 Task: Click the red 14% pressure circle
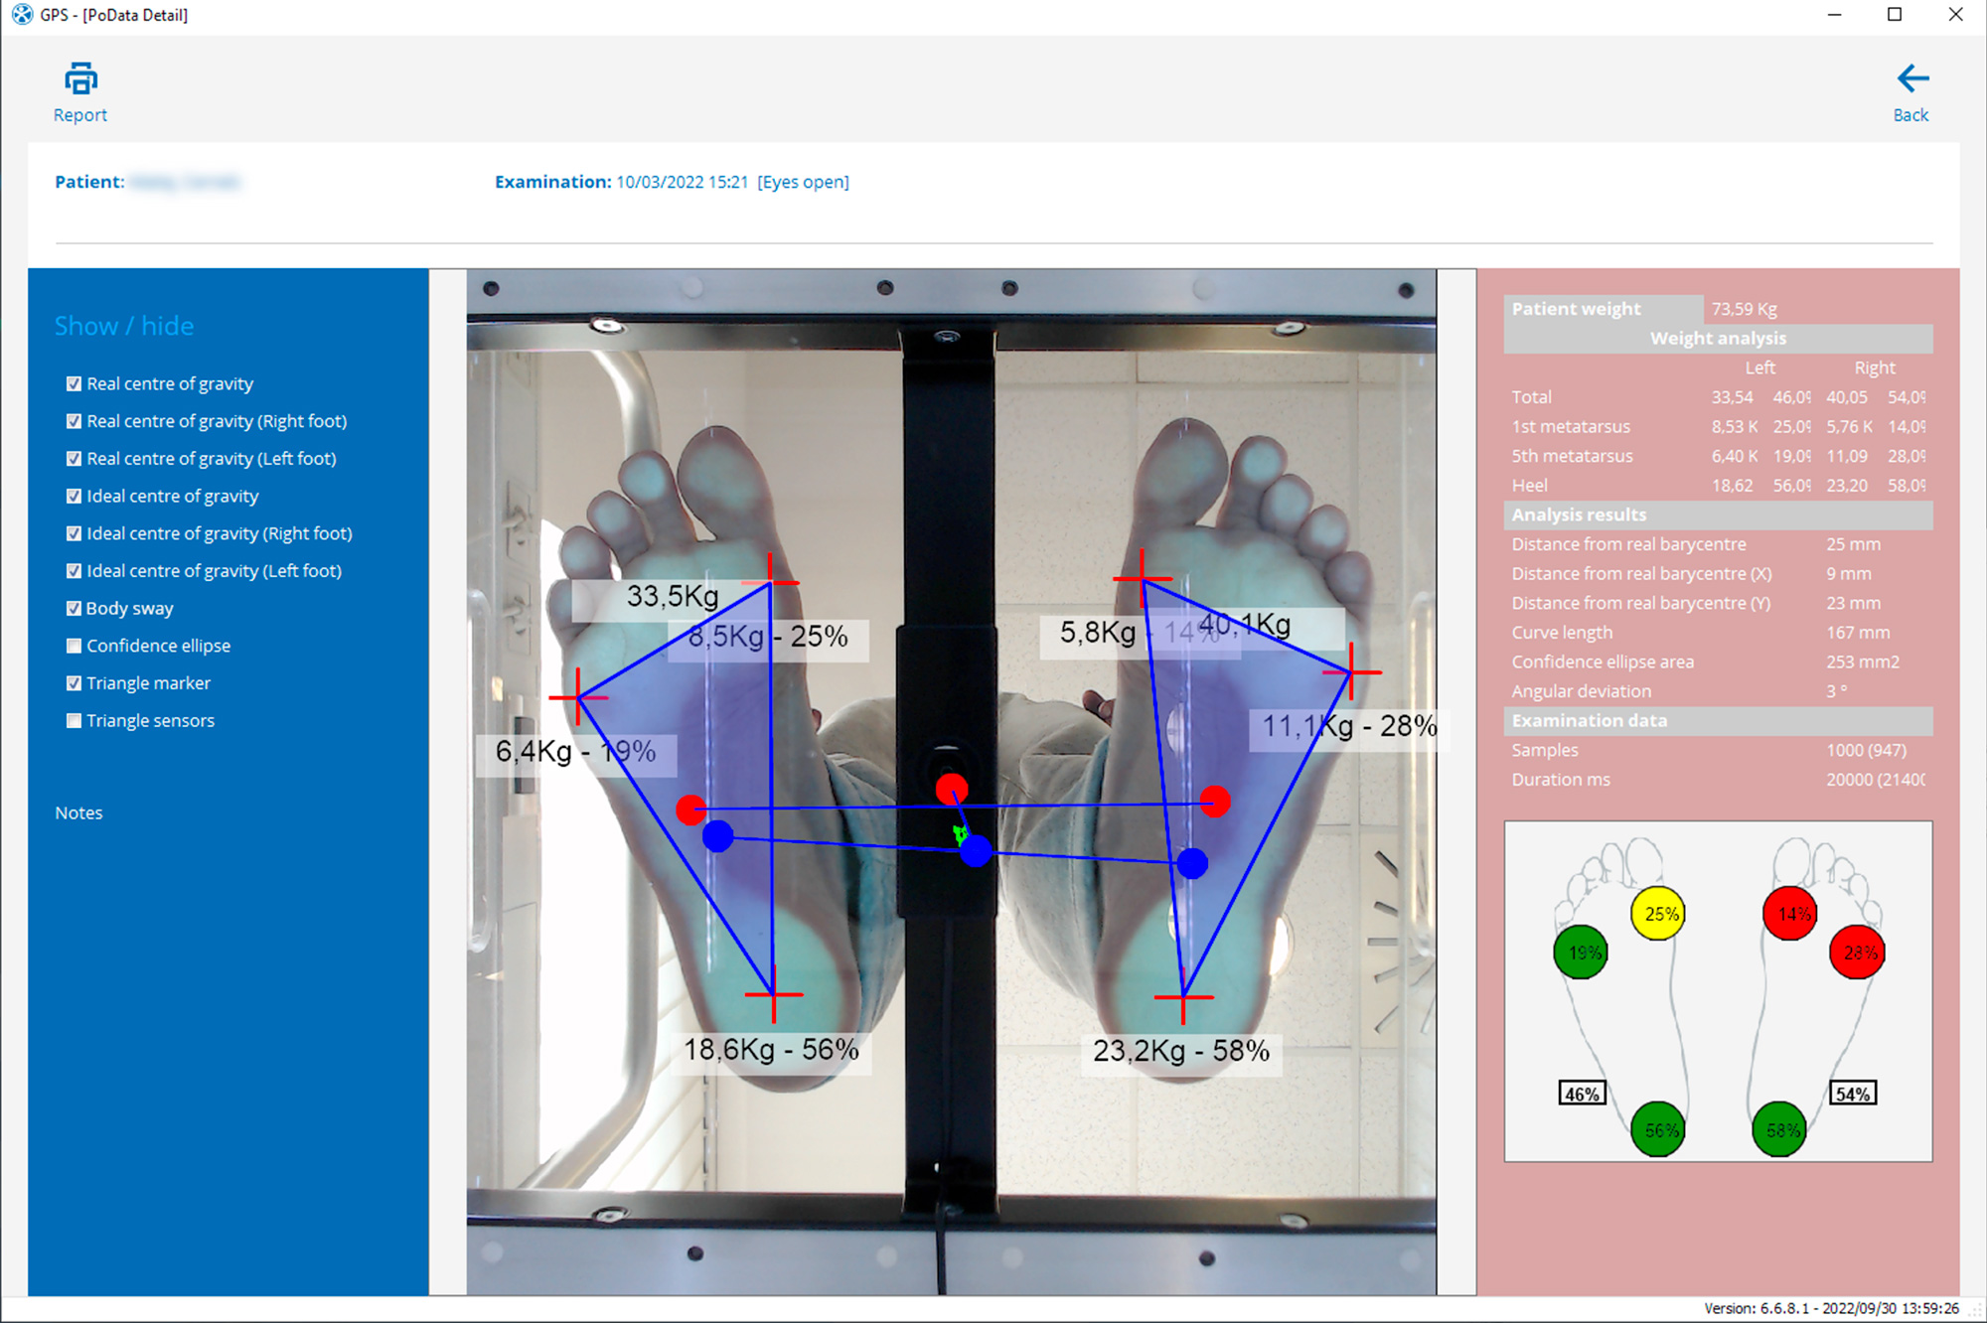(1790, 914)
